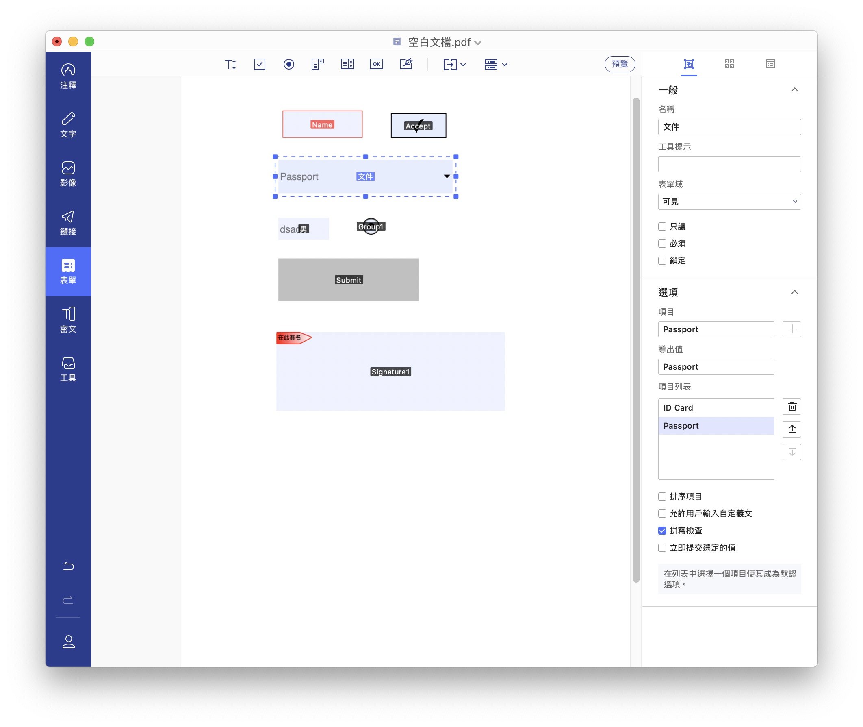
Task: Switch to the appearance grid tab
Action: pos(729,64)
